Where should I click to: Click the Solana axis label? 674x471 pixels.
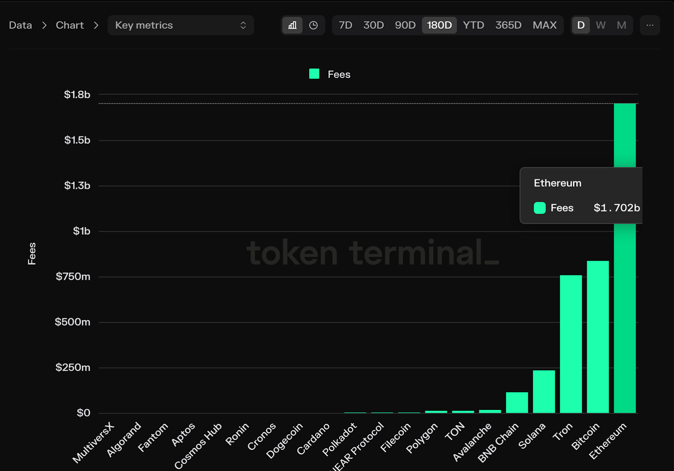click(x=532, y=436)
